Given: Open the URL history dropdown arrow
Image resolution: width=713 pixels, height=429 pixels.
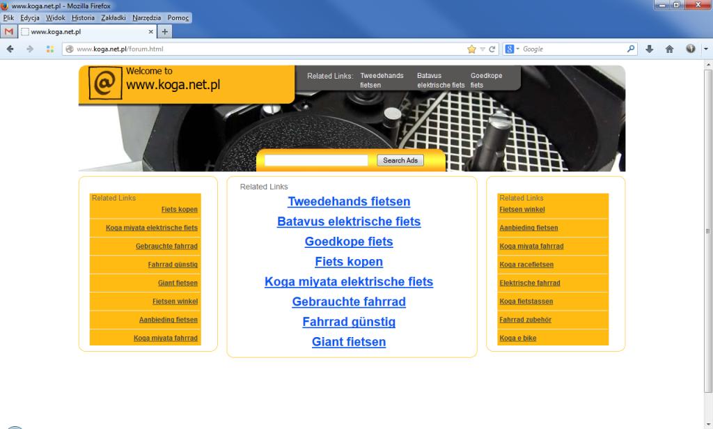Looking at the screenshot, I should (482, 49).
